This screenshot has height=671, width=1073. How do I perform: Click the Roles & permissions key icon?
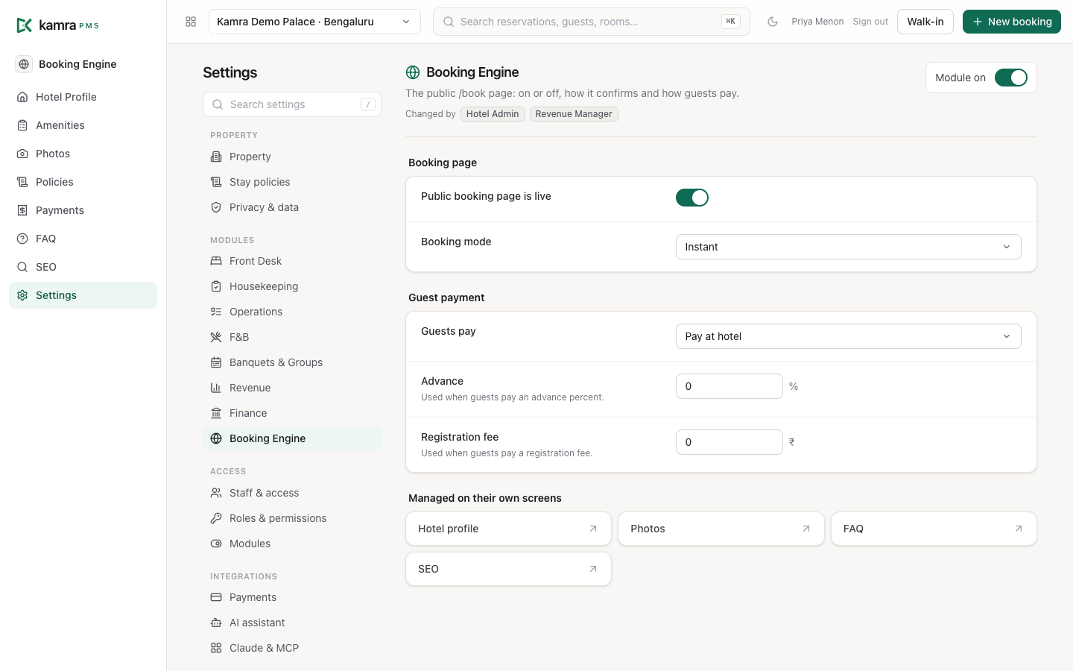(216, 518)
